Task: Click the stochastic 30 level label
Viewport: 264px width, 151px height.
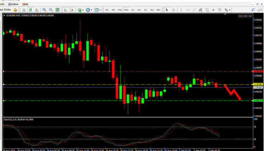Action: coord(255,139)
